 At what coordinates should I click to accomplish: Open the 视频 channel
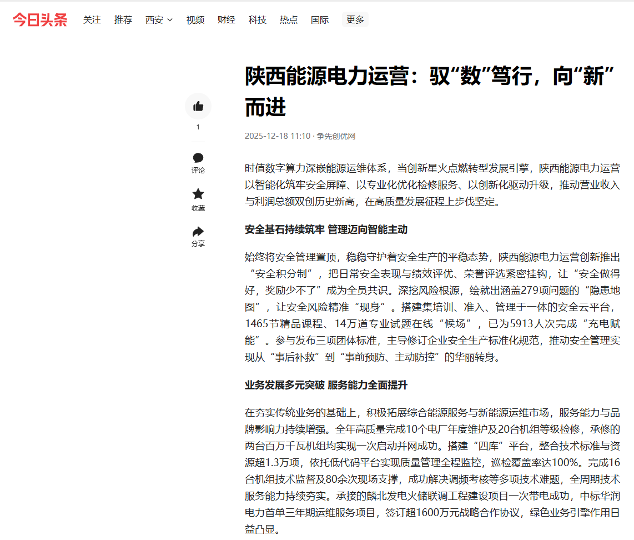[x=195, y=20]
